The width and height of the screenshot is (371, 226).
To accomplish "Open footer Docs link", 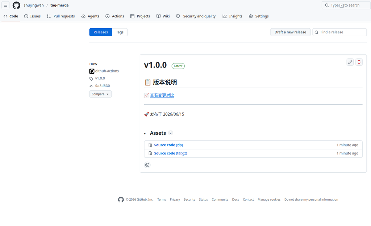I will pyautogui.click(x=235, y=200).
